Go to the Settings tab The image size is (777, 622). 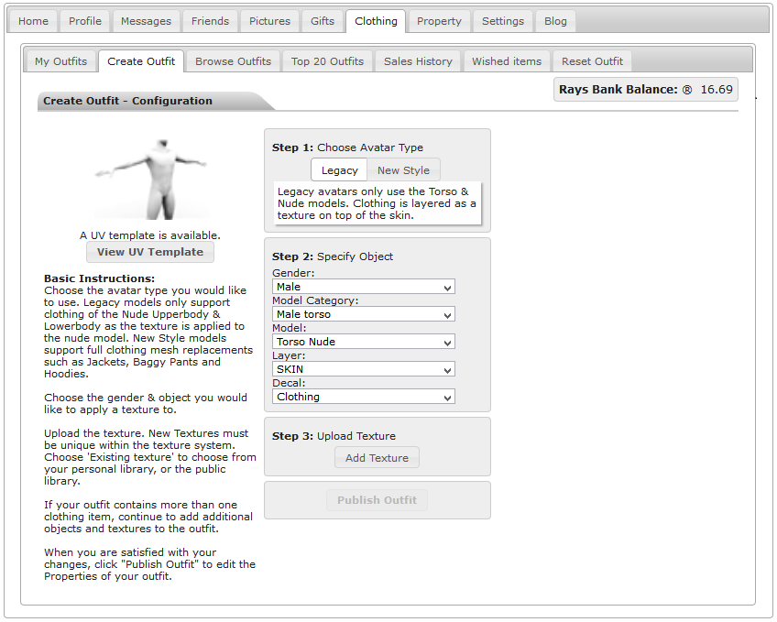tap(503, 21)
